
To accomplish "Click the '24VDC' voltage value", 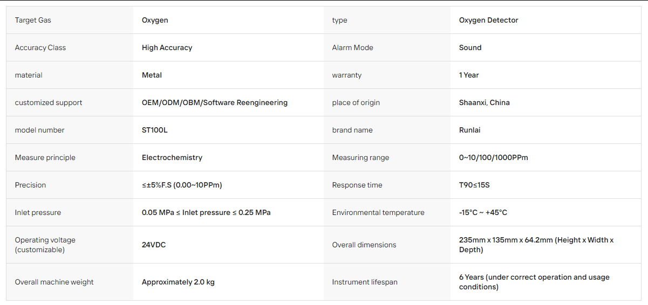I will (x=154, y=245).
